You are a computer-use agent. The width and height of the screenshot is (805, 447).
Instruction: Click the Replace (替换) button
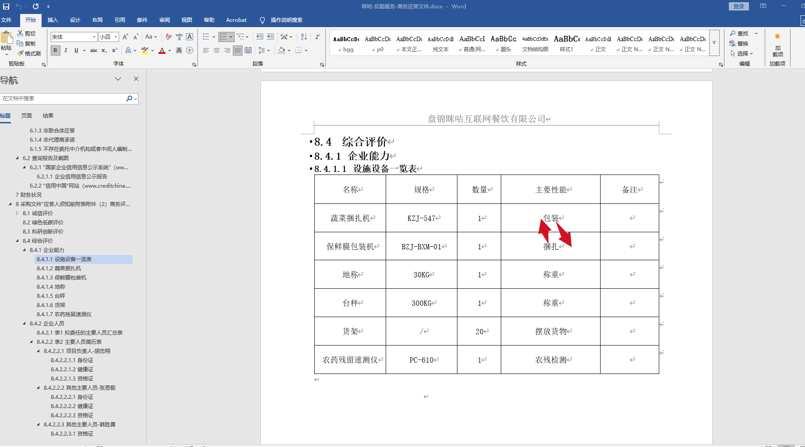point(739,43)
